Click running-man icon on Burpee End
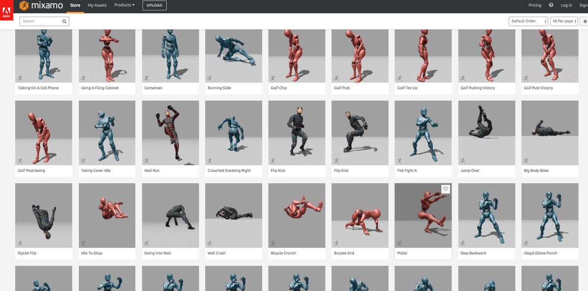Image resolution: width=588 pixels, height=291 pixels. 336,243
